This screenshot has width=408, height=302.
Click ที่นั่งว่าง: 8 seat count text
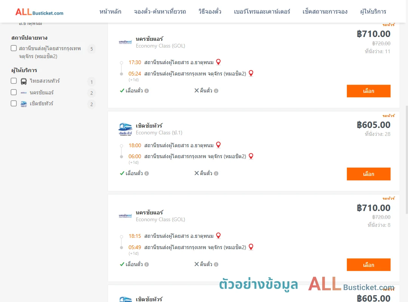379,225
